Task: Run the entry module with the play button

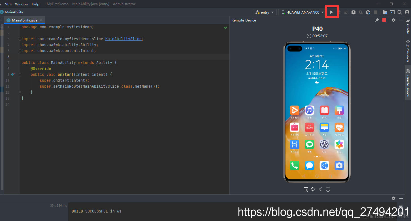Action: click(x=331, y=12)
